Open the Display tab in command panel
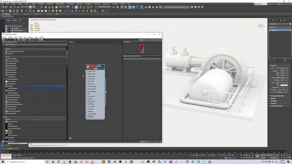Image resolution: width=292 pixels, height=164 pixels. point(284,20)
